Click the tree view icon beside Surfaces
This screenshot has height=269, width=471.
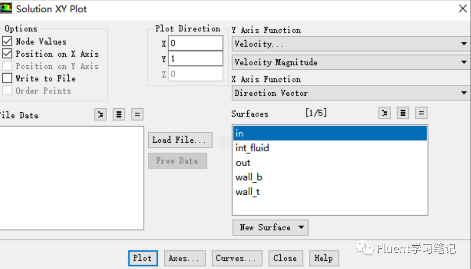(x=385, y=113)
